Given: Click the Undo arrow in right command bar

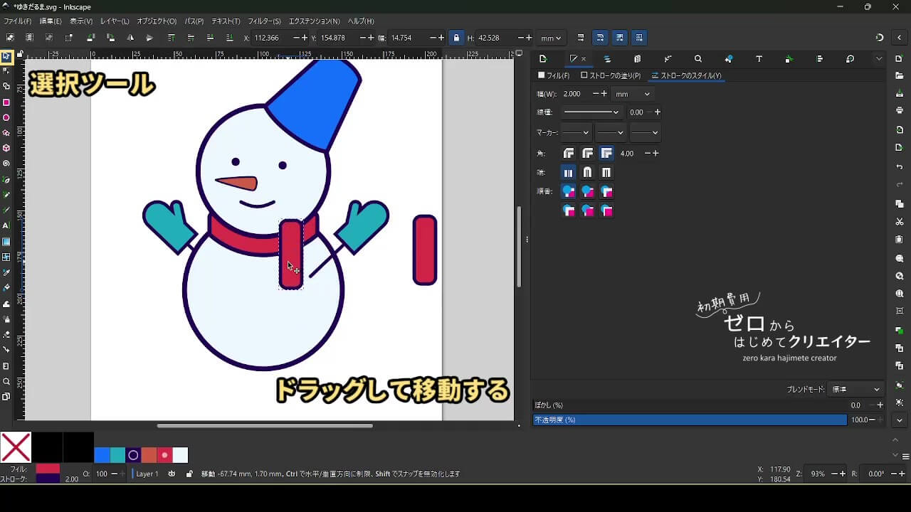Looking at the screenshot, I should click(x=900, y=167).
